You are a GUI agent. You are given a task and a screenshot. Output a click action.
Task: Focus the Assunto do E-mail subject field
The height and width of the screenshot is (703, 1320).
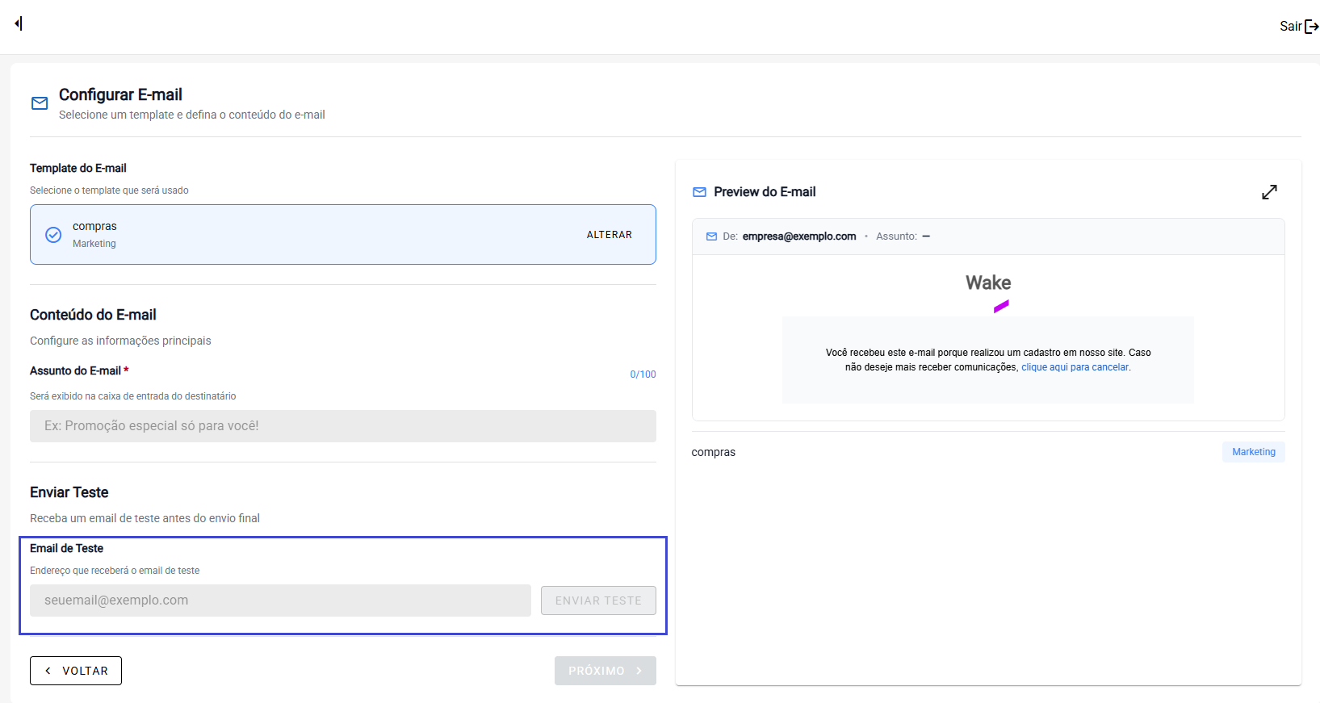pos(342,426)
